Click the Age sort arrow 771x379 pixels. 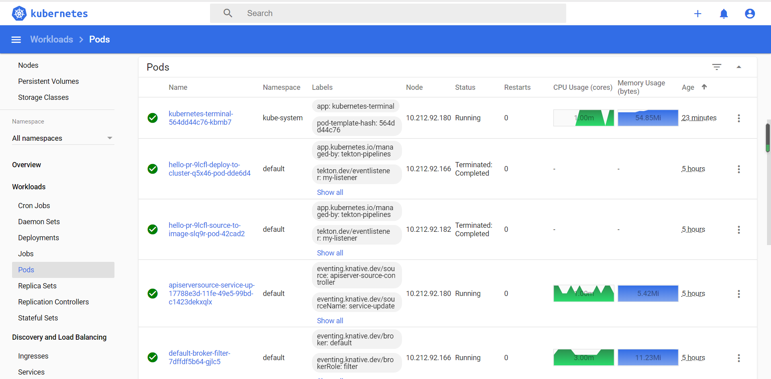pyautogui.click(x=704, y=87)
